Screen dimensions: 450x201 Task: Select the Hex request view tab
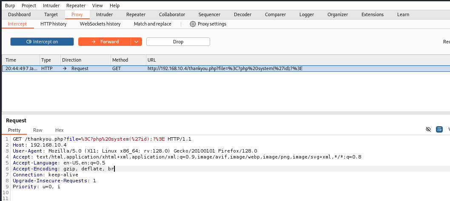point(60,130)
